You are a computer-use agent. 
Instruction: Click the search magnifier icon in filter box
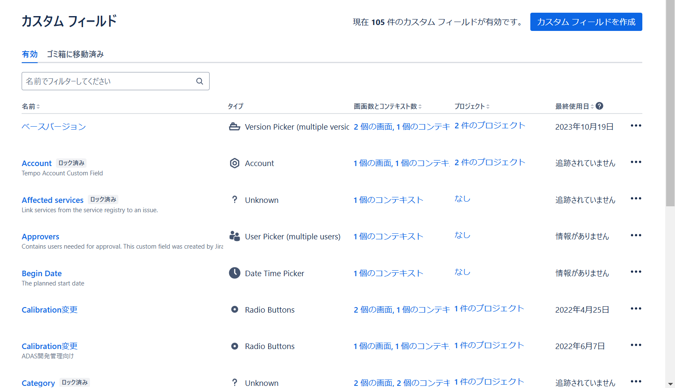pos(199,81)
